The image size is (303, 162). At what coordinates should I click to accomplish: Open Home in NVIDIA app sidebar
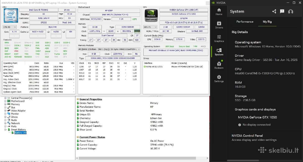pos(219,12)
